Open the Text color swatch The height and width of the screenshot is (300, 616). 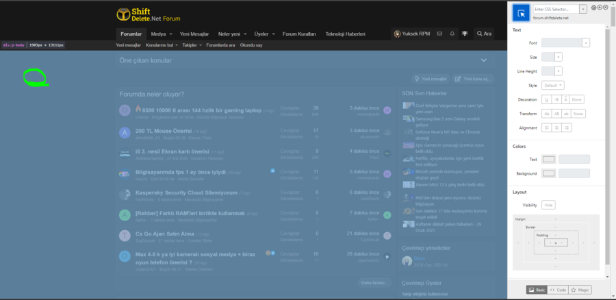tap(549, 159)
